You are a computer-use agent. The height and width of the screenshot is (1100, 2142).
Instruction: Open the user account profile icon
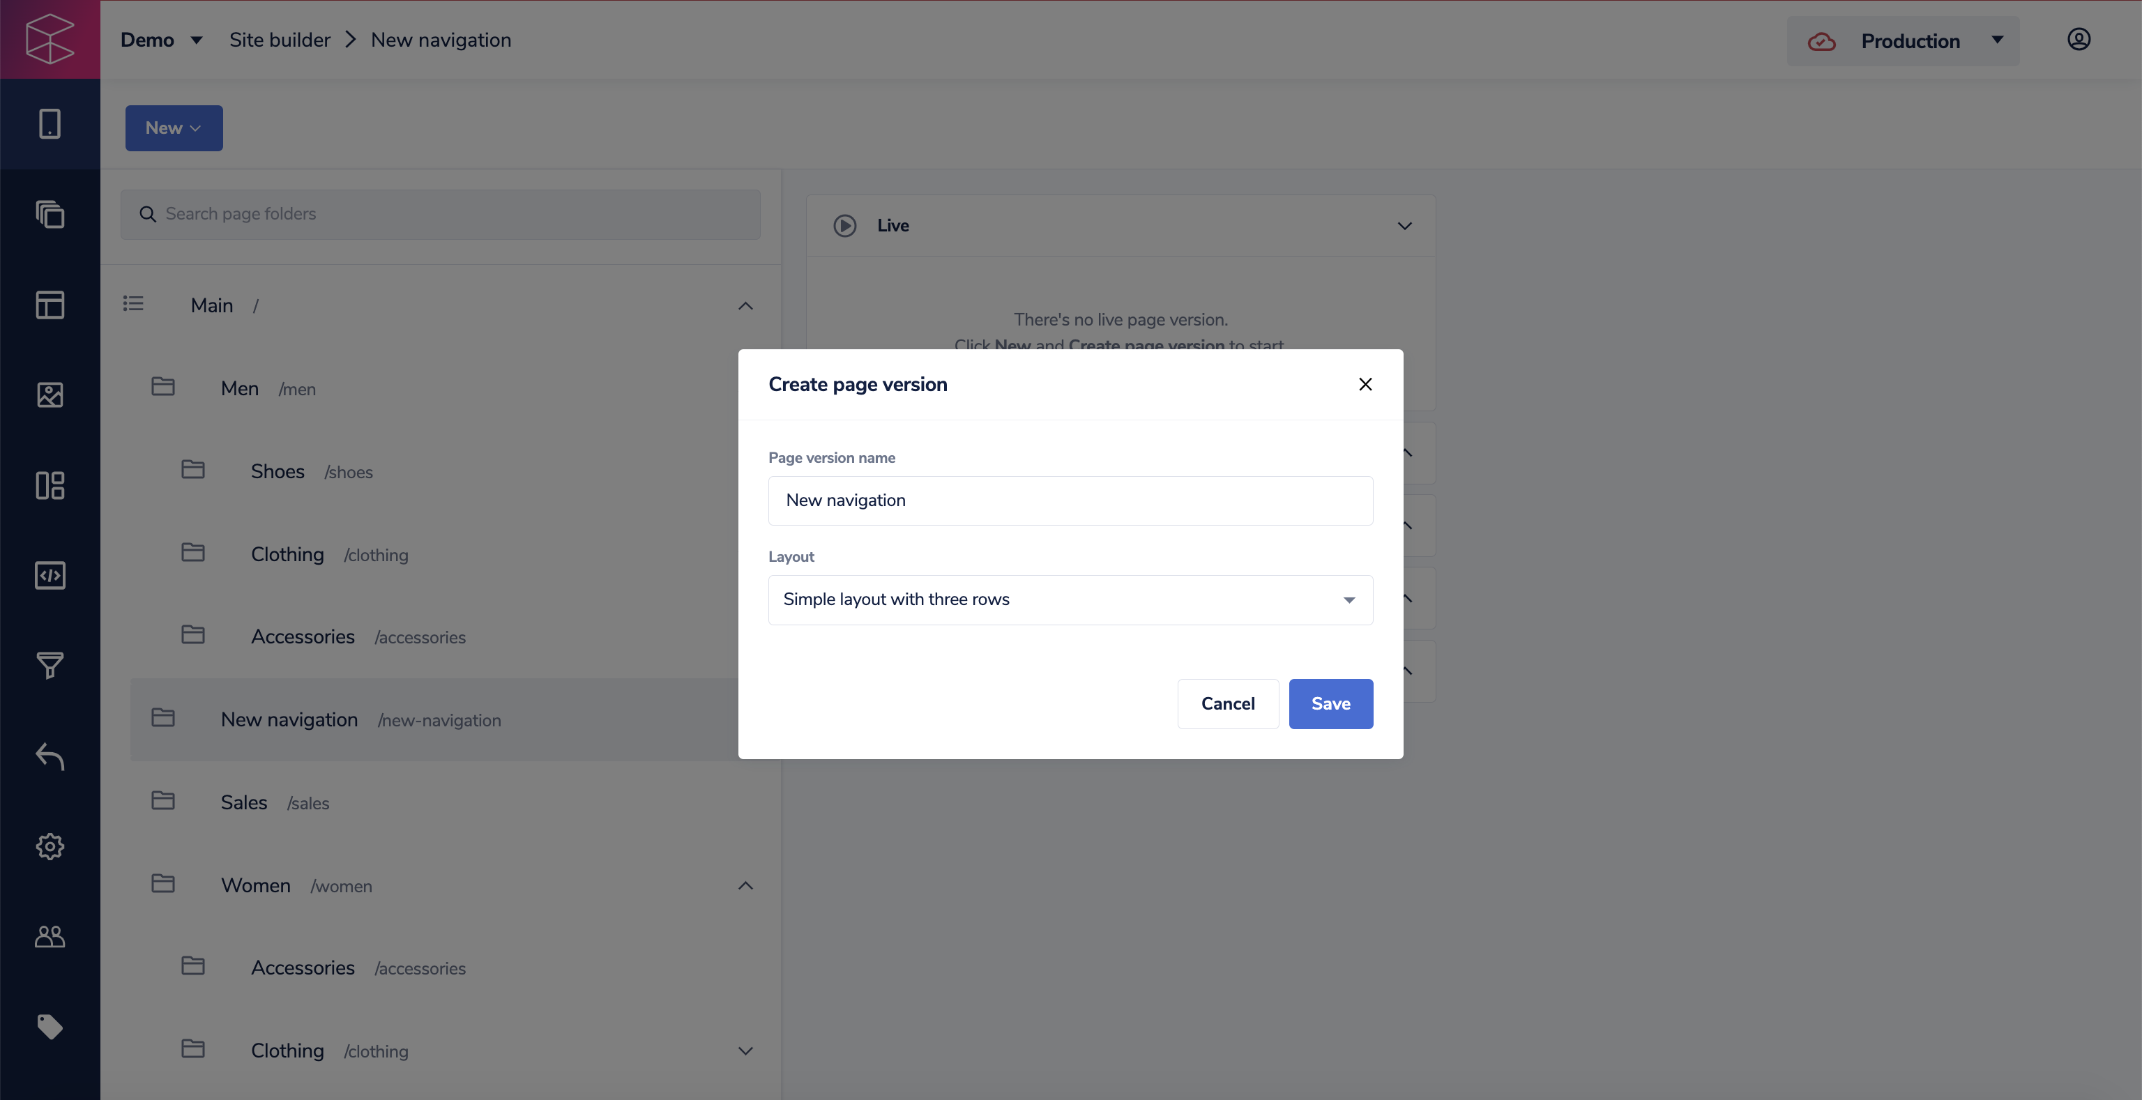click(2078, 40)
